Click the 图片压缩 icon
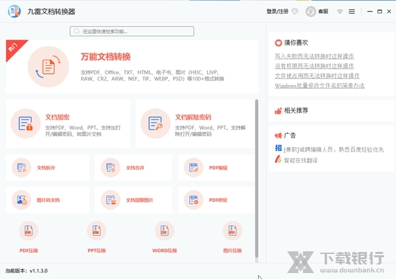This screenshot has height=279, width=396. [x=232, y=231]
